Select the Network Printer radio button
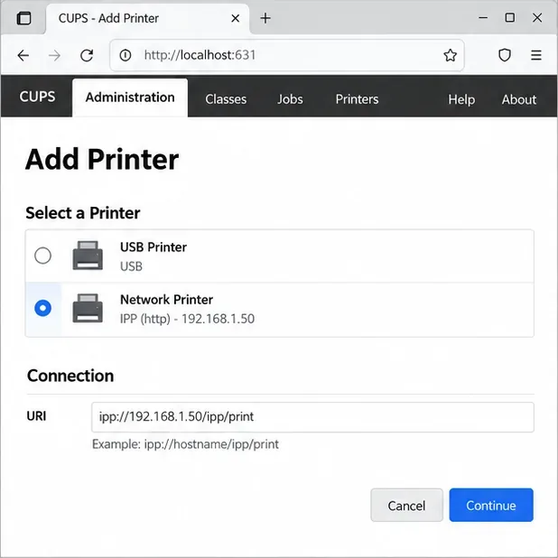The width and height of the screenshot is (558, 558). (x=42, y=308)
